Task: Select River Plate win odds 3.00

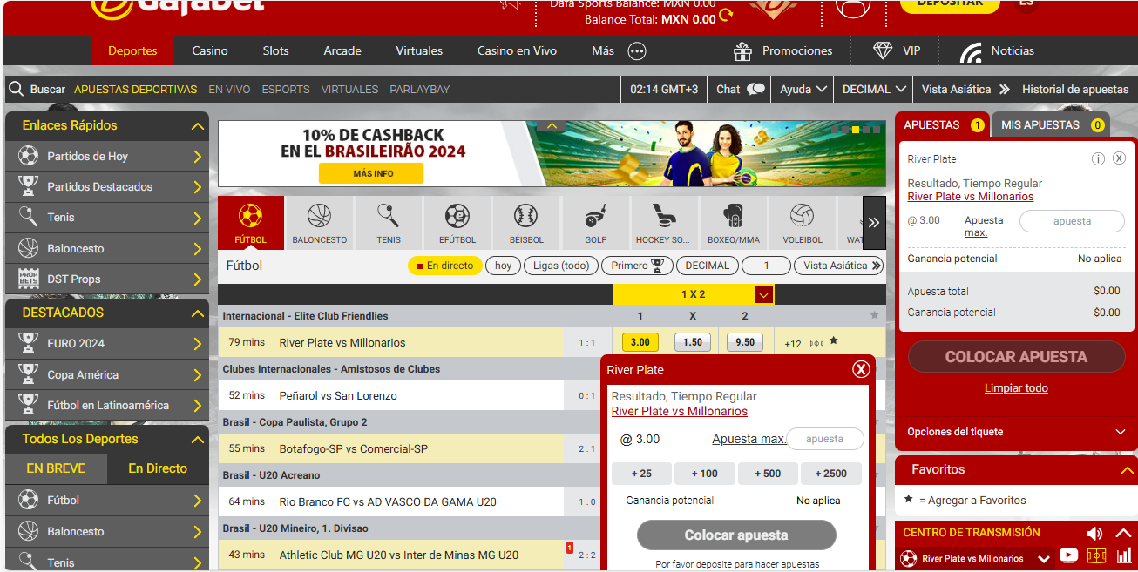Action: [640, 342]
